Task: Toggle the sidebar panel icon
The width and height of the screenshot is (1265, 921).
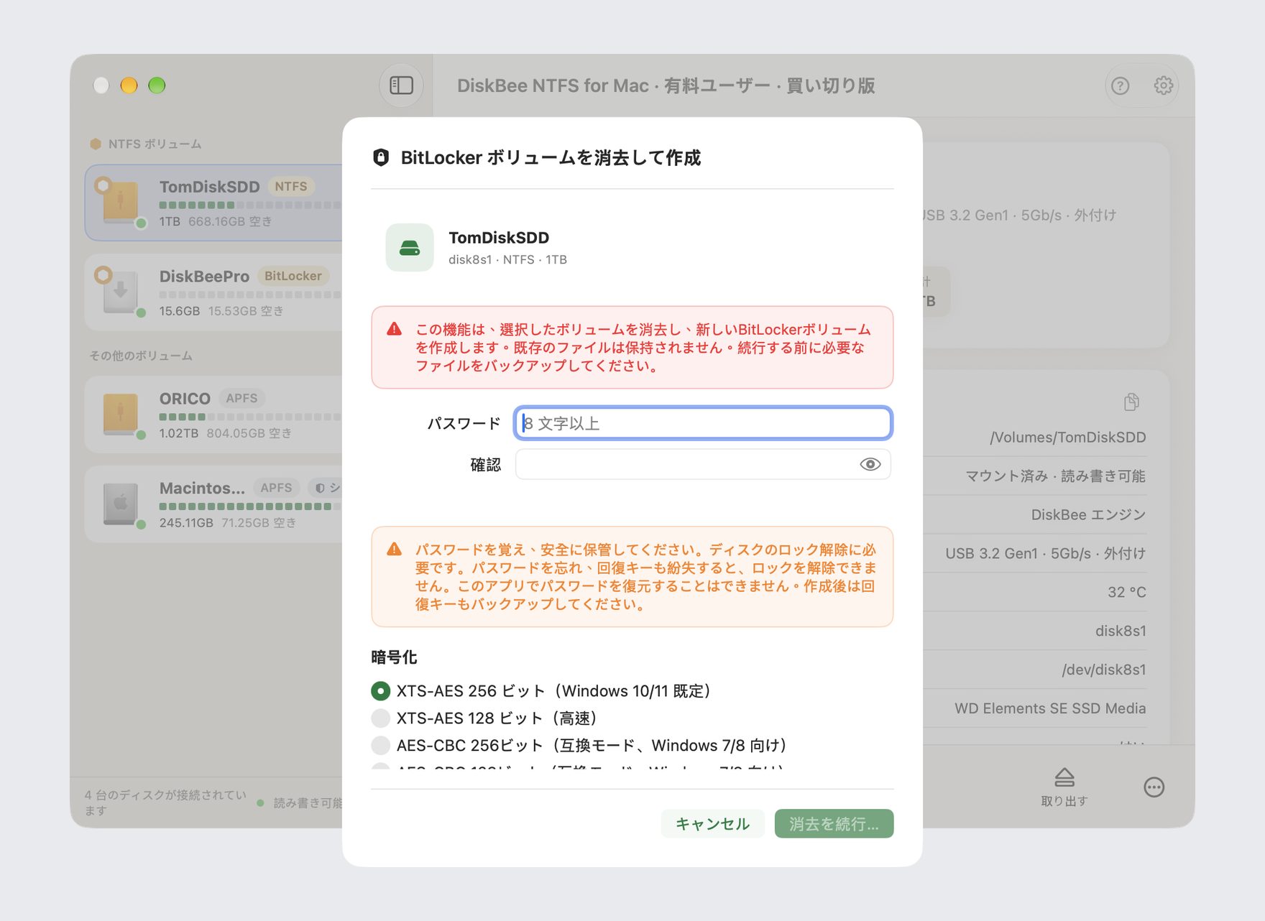Action: click(x=401, y=85)
